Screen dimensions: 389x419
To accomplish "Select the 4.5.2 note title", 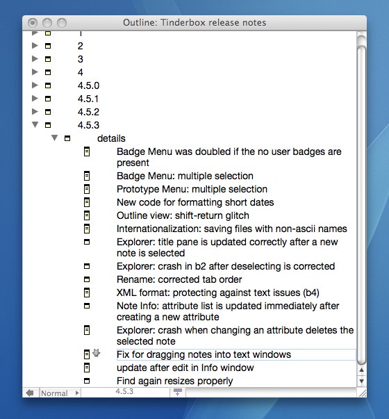I will coord(88,112).
